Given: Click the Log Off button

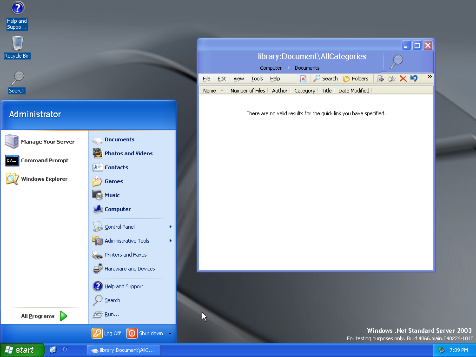Looking at the screenshot, I should [x=106, y=333].
